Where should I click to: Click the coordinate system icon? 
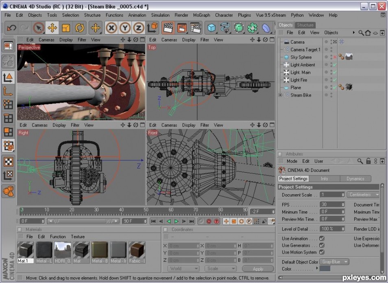(152, 28)
